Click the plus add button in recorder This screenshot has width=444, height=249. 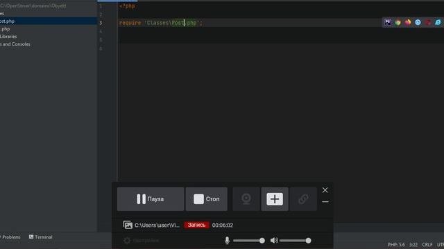point(275,199)
